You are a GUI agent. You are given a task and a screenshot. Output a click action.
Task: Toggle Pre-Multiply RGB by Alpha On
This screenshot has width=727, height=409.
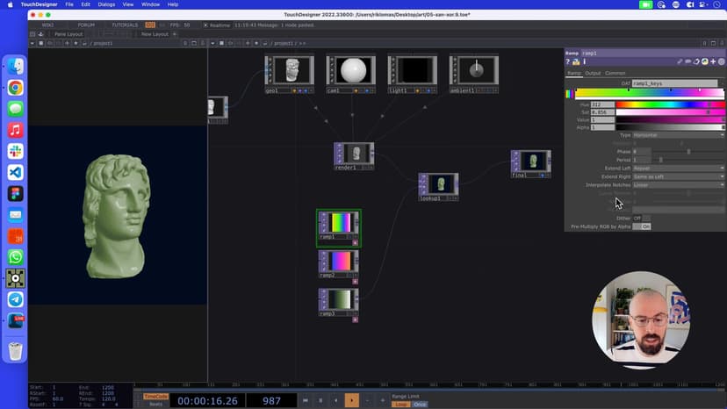[645, 226]
